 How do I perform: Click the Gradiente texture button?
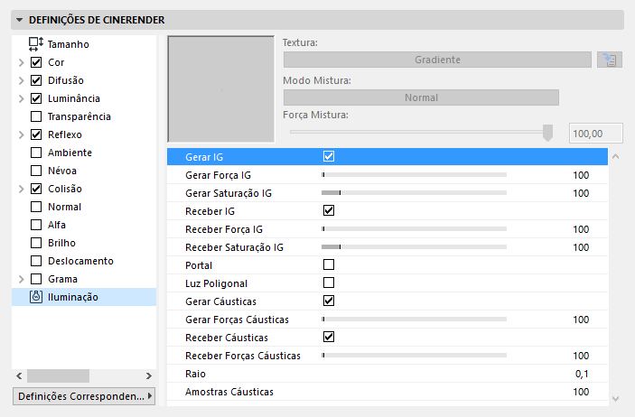tap(438, 60)
